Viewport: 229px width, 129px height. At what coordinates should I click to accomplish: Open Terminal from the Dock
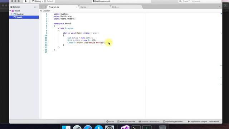136,127
